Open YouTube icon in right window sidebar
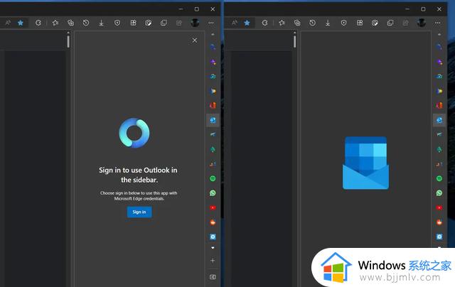Viewport: 455px width, 287px height. (439, 207)
